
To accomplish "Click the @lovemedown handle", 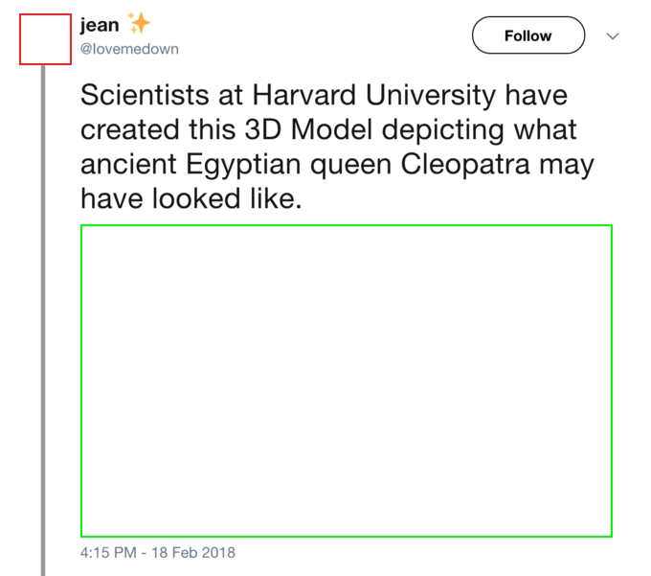I will pos(129,49).
